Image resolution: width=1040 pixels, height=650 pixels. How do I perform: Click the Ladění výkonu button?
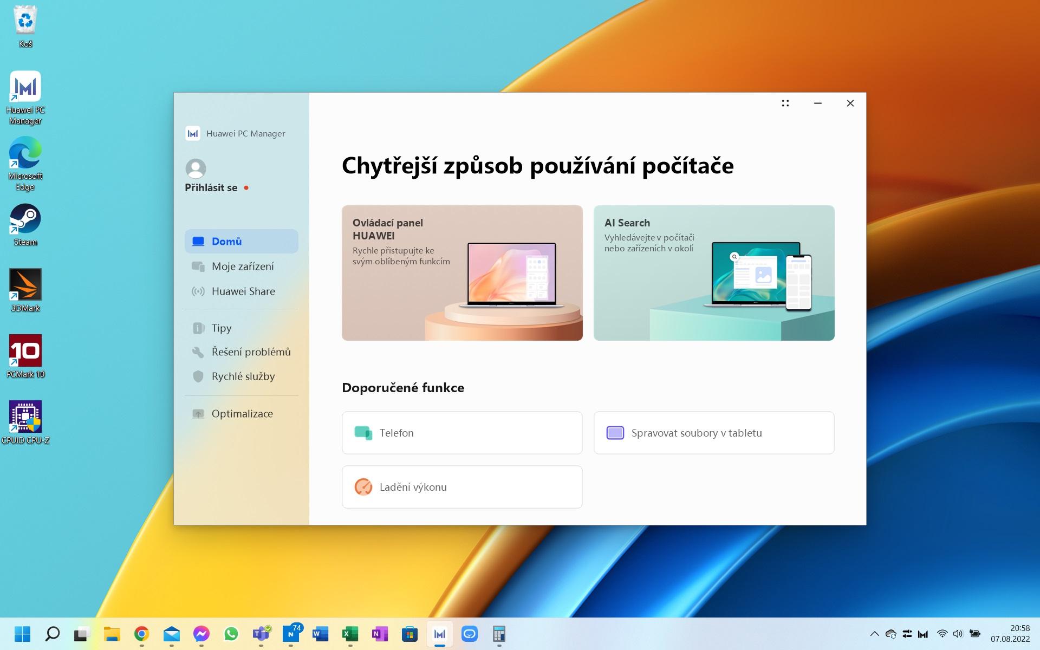pos(462,487)
